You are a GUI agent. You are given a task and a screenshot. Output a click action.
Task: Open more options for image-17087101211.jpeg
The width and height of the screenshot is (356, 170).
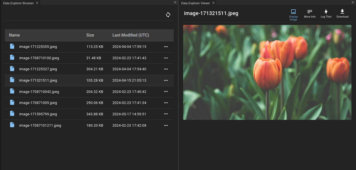click(166, 126)
